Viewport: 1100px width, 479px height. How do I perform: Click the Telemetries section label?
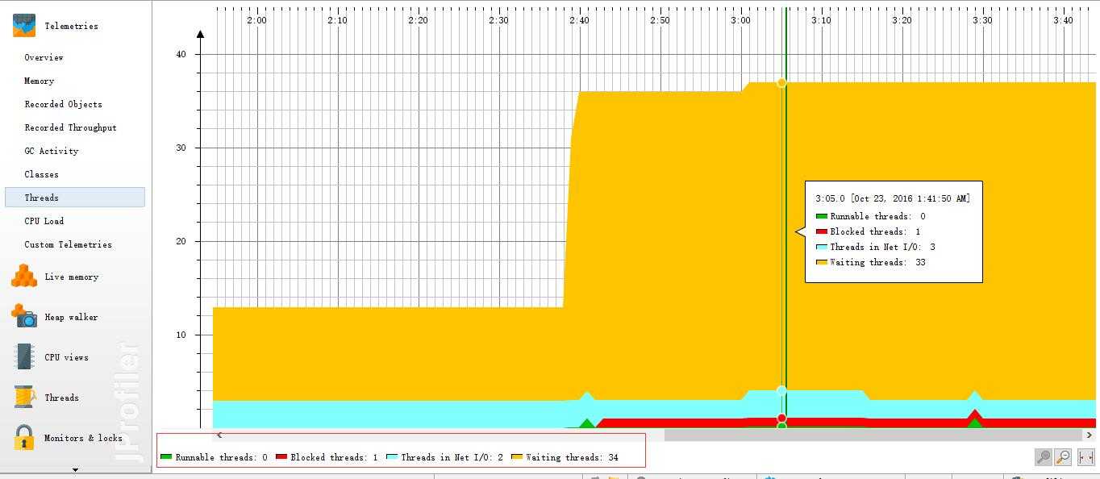[71, 26]
